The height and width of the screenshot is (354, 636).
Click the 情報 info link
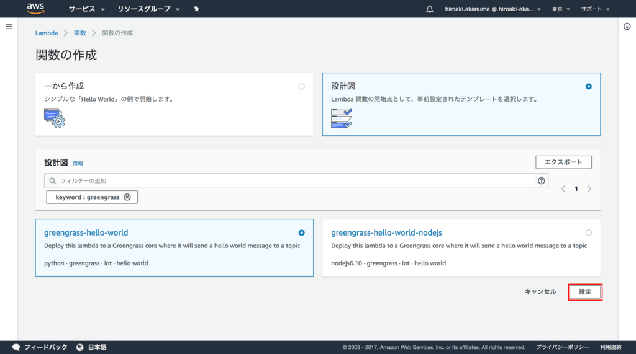[x=78, y=163]
